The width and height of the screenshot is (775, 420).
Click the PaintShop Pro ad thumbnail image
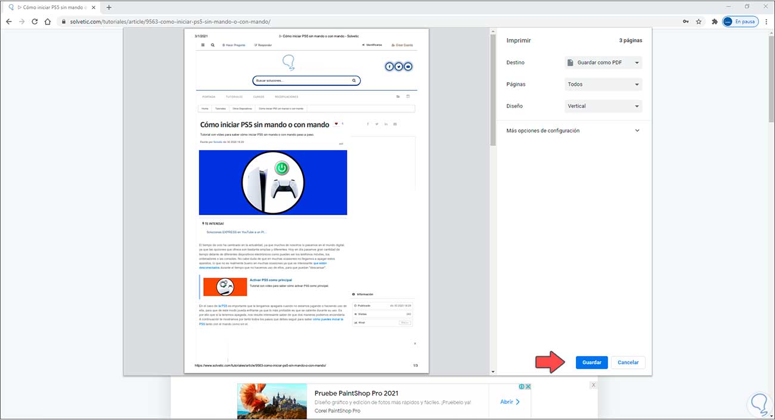pos(271,401)
